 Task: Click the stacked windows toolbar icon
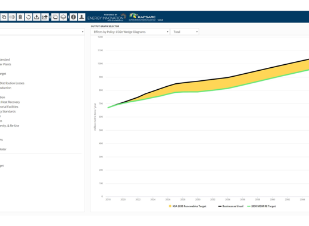point(55,17)
